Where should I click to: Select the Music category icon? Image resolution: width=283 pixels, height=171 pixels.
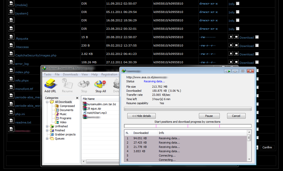[57, 114]
